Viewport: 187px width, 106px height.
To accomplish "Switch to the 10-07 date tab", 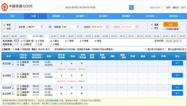I will pyautogui.click(x=88, y=36).
